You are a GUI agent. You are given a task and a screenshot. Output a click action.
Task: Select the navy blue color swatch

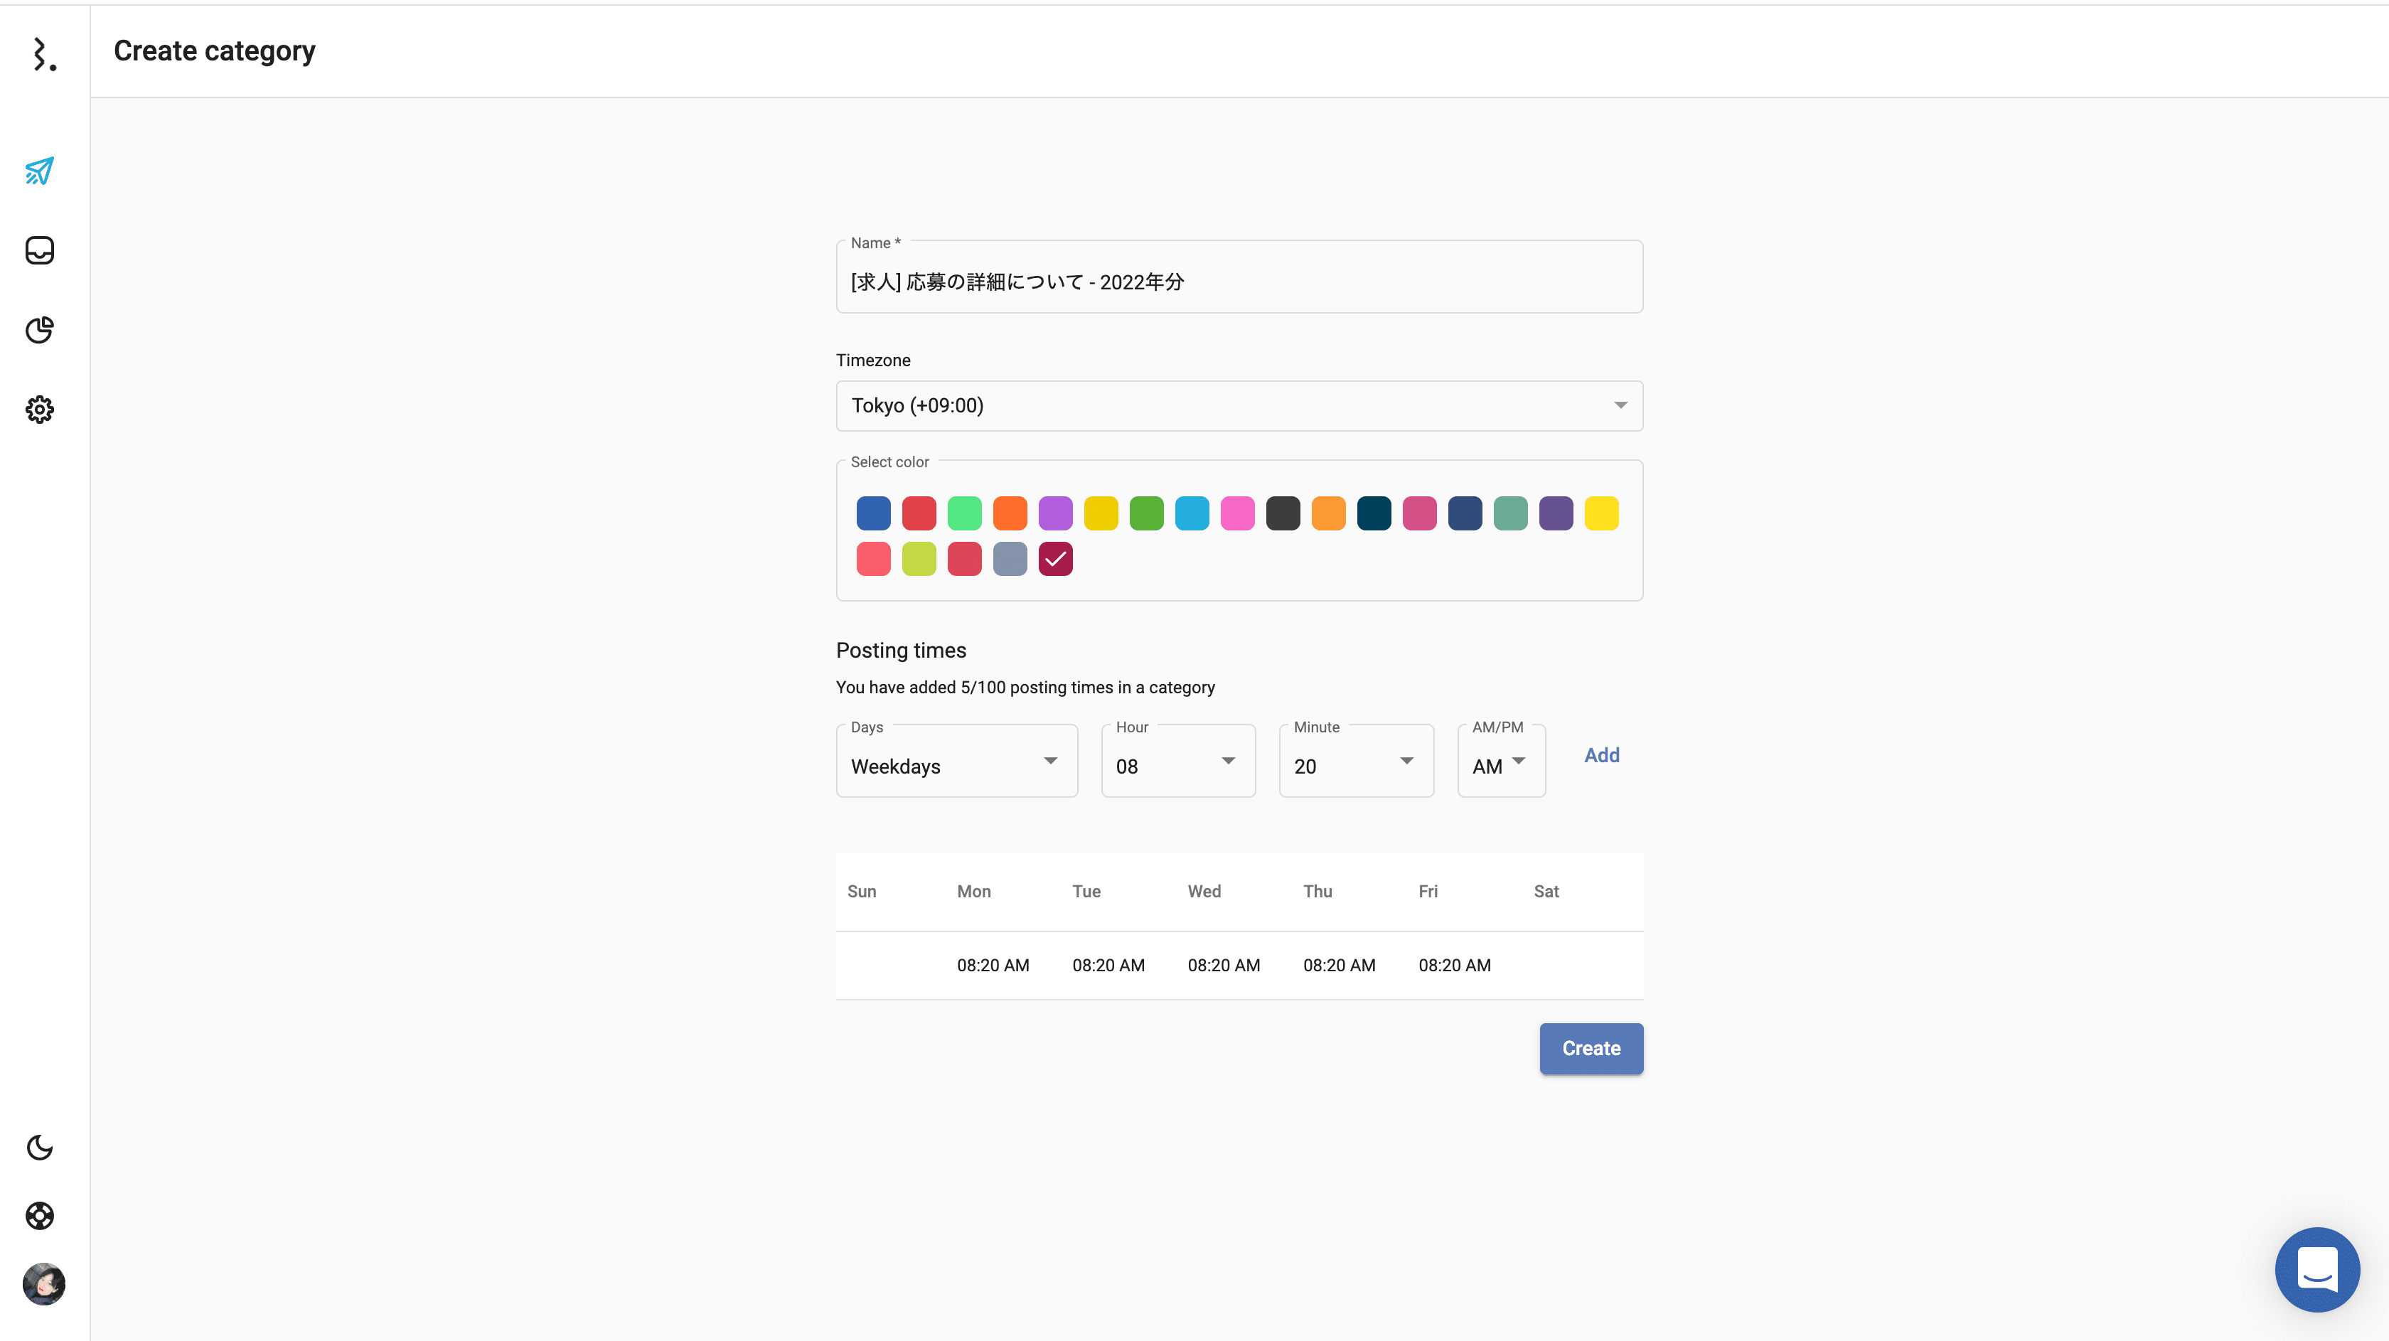tap(1465, 513)
